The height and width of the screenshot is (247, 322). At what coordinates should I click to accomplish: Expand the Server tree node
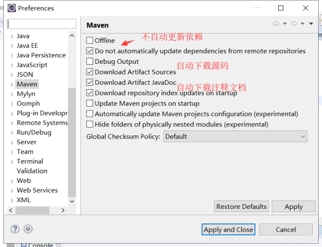pos(12,142)
